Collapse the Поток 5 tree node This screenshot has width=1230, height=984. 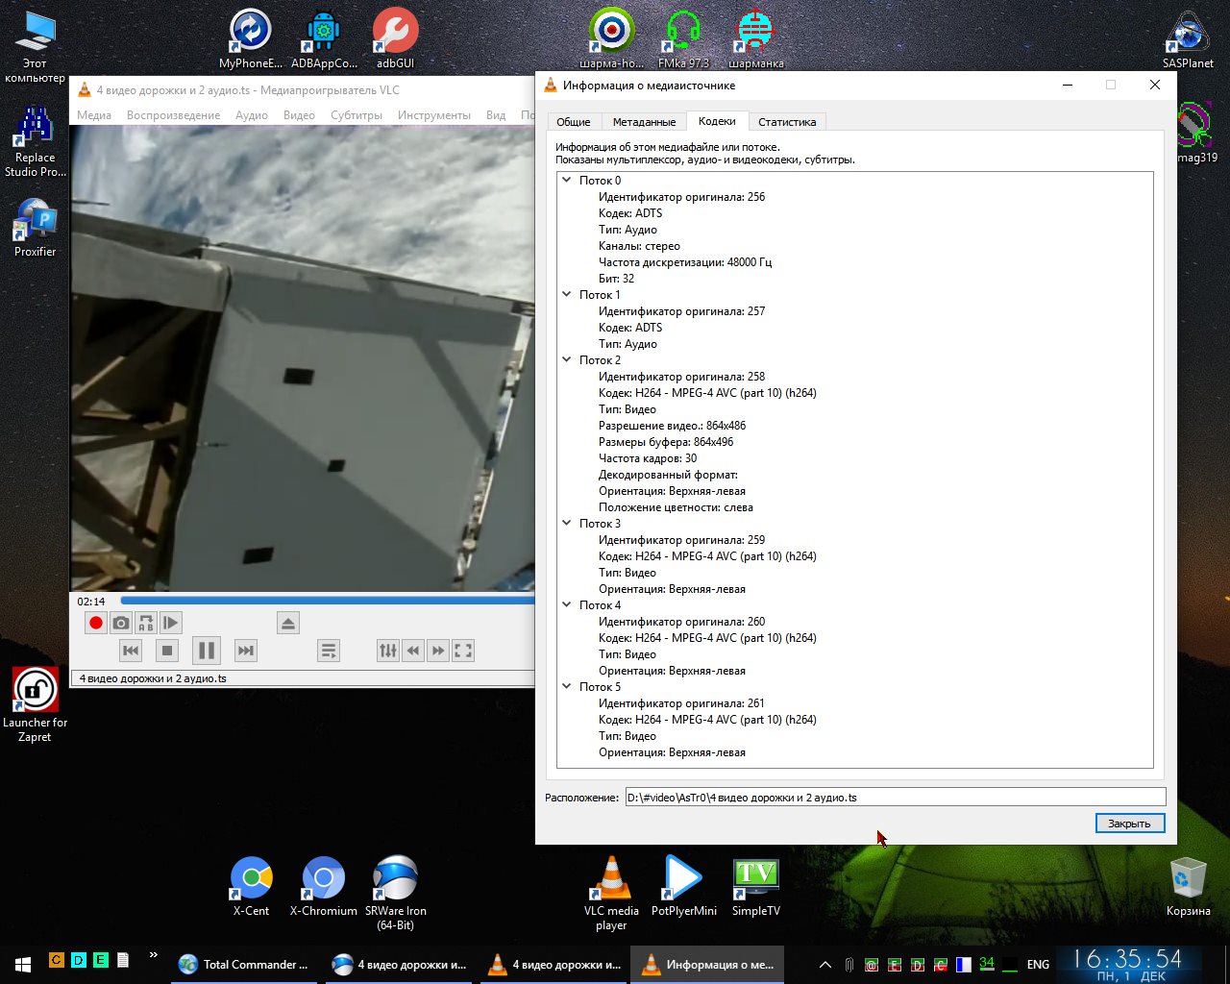tap(567, 686)
